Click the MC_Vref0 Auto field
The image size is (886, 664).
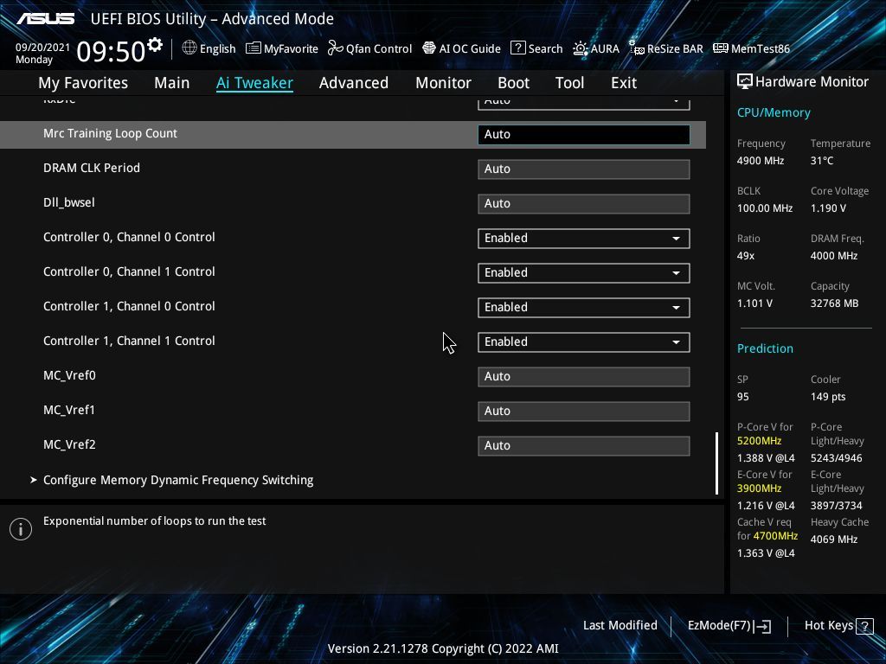tap(584, 377)
